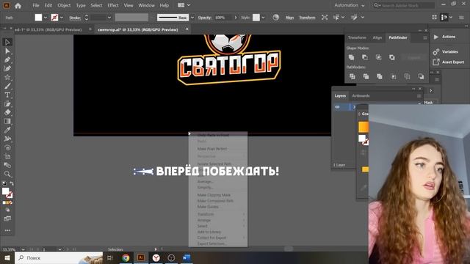Open Windows Start menu
This screenshot has width=470, height=264.
[7, 257]
